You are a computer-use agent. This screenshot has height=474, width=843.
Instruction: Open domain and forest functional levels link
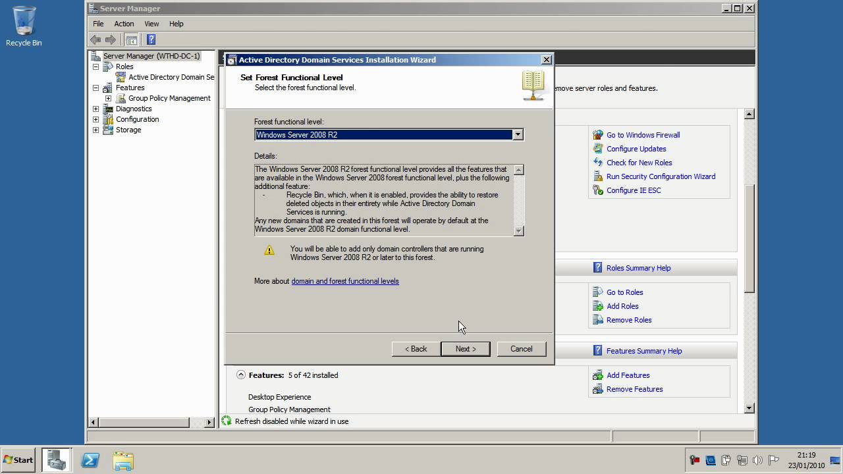click(345, 281)
